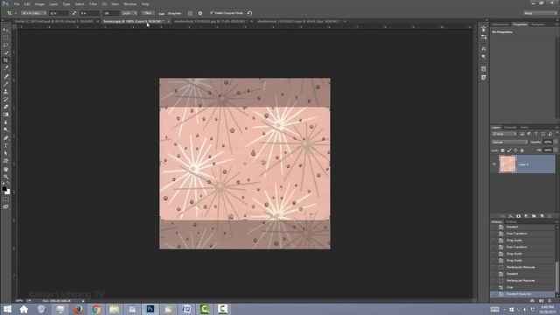Select the Move tool

[x=6, y=30]
